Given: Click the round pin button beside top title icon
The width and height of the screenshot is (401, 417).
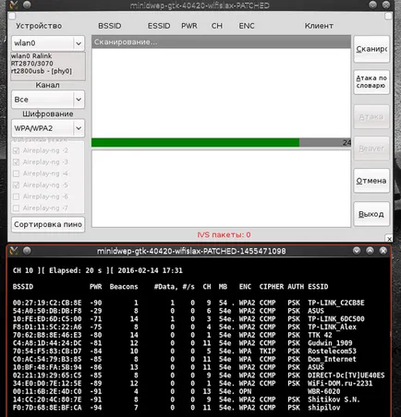Looking at the screenshot, I should [x=27, y=5].
